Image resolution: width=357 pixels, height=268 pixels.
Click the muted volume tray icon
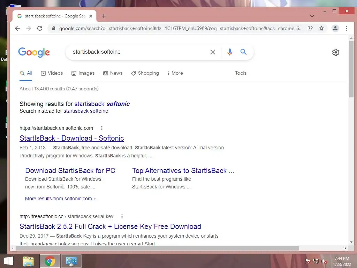coord(324,261)
